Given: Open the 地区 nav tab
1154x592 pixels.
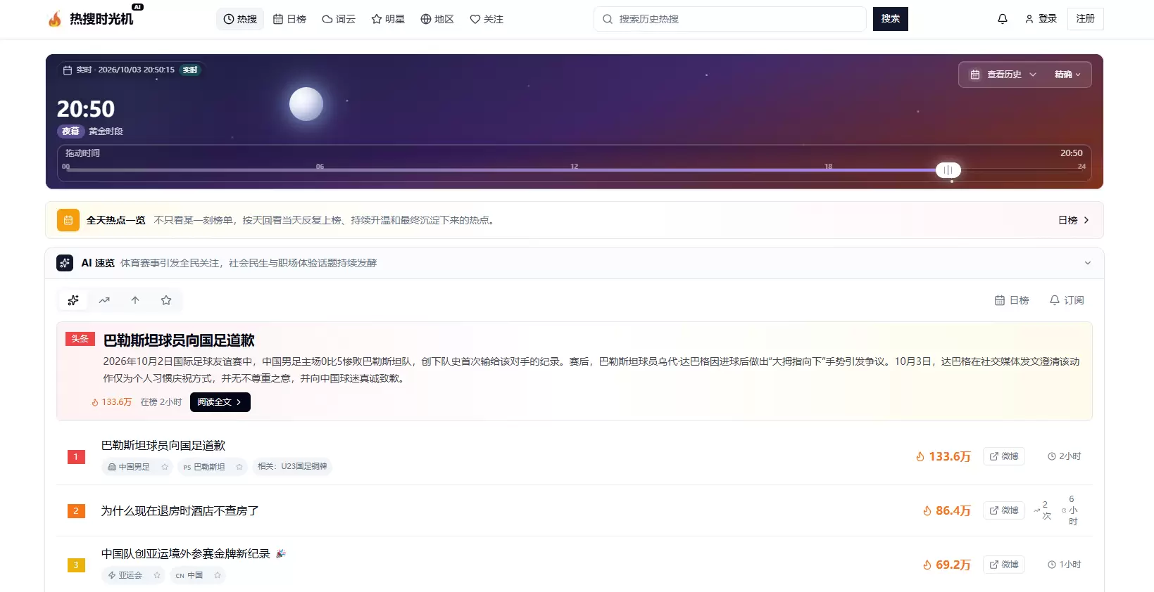Looking at the screenshot, I should click(x=437, y=19).
